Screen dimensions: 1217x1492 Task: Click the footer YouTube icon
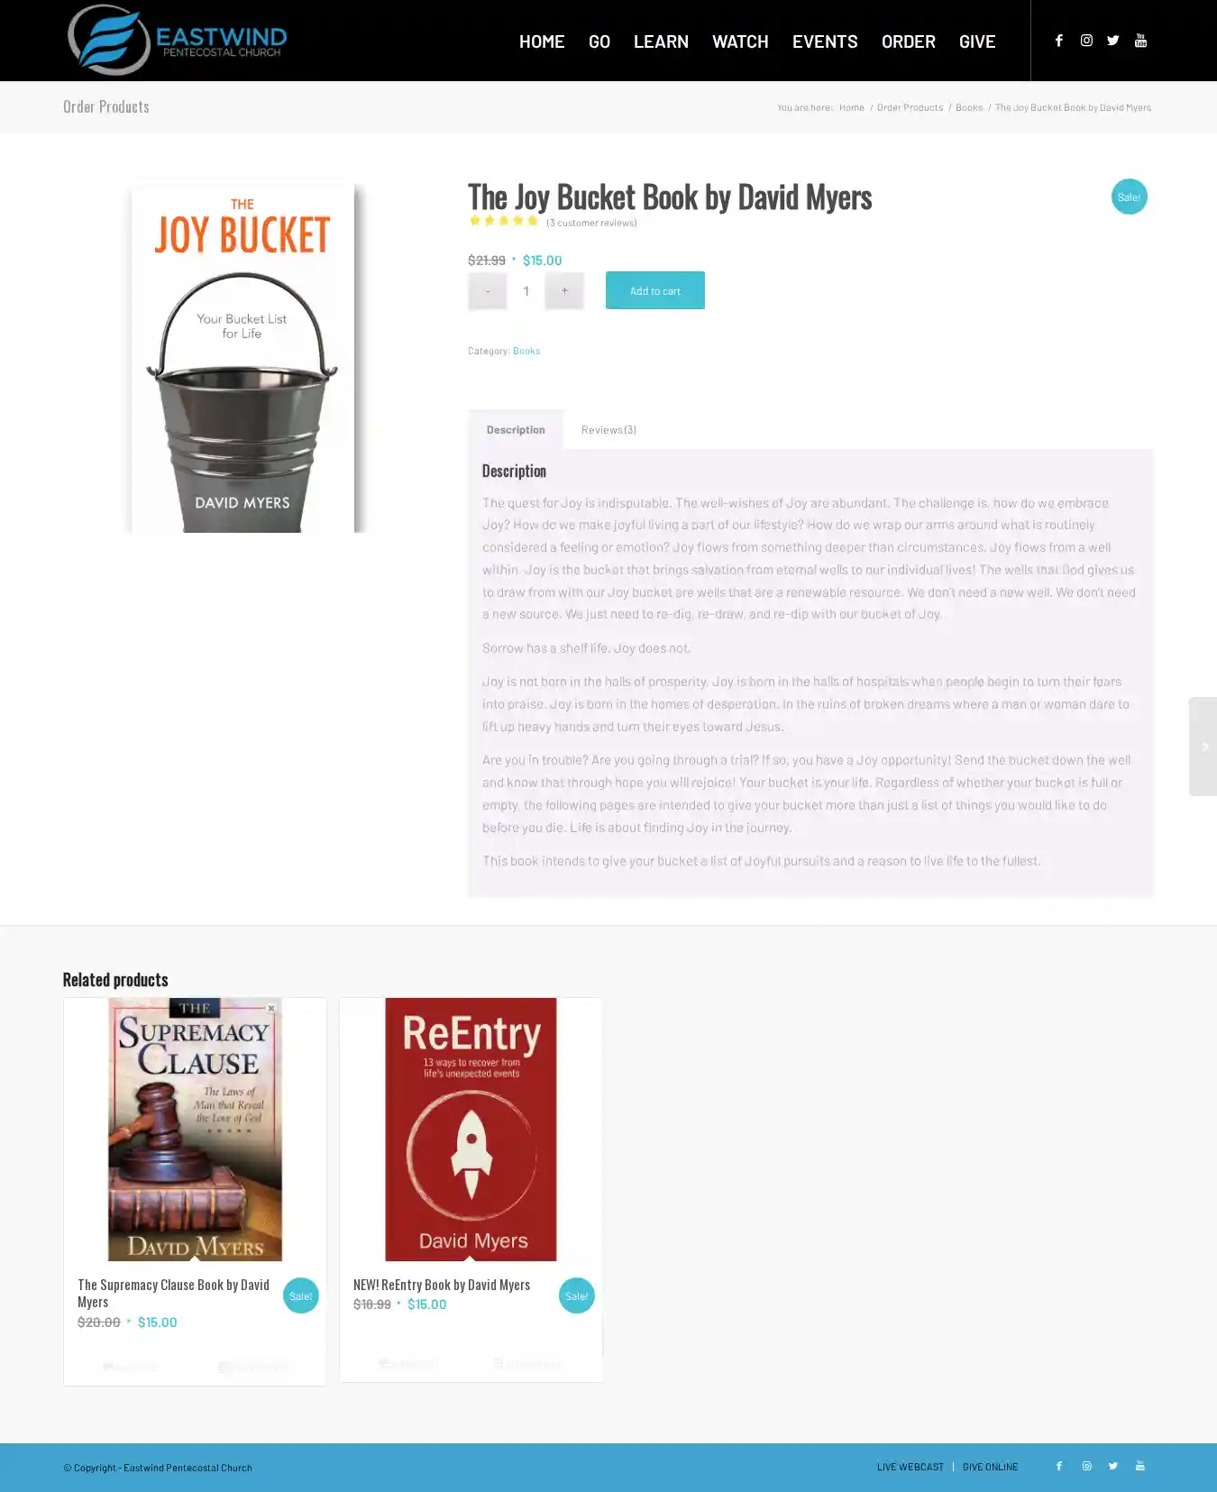(x=1140, y=1466)
